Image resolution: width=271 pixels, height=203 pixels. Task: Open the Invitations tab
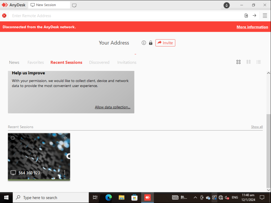coord(127,62)
